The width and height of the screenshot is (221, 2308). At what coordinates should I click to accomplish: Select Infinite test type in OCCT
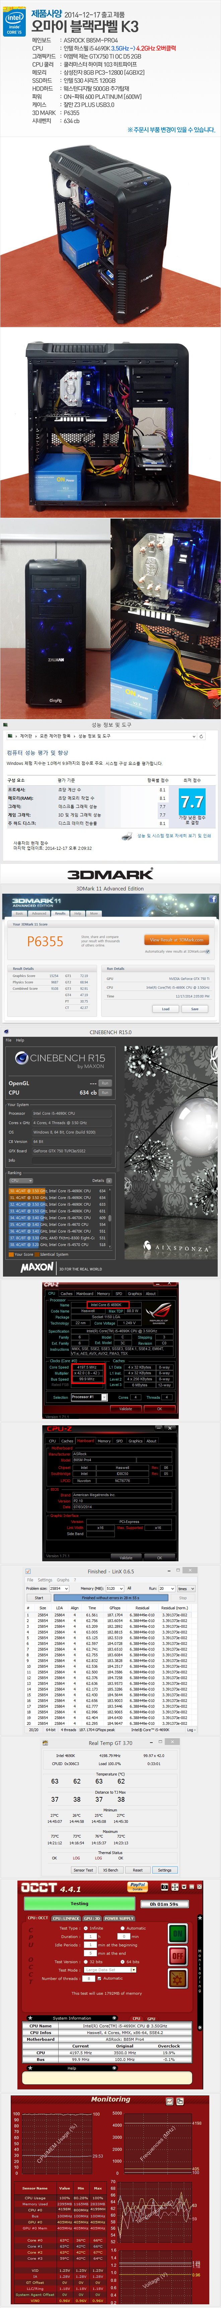pos(93,1928)
